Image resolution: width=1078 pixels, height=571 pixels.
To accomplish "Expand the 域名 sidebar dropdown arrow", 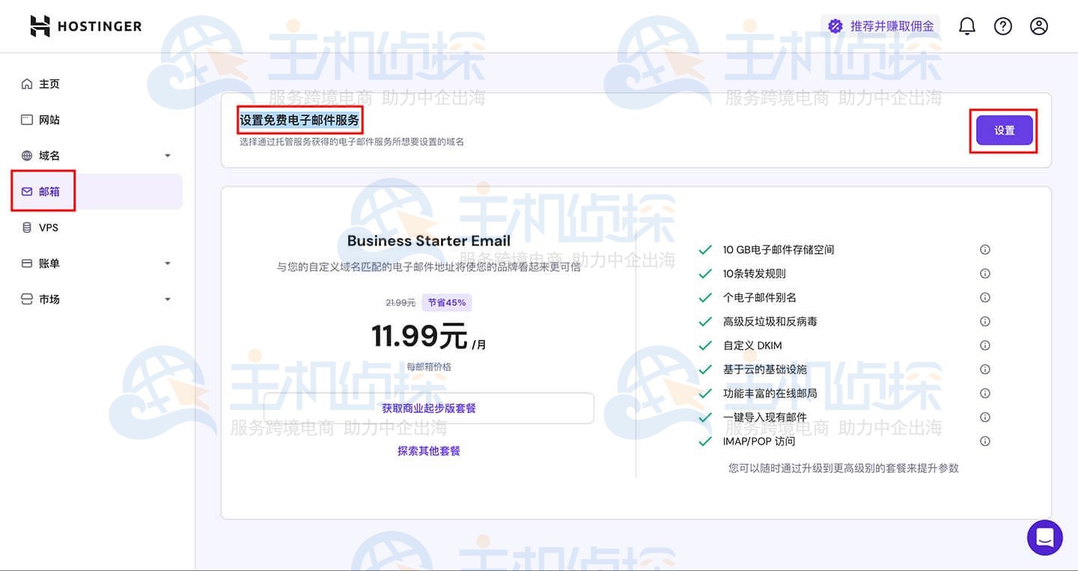I will click(168, 156).
